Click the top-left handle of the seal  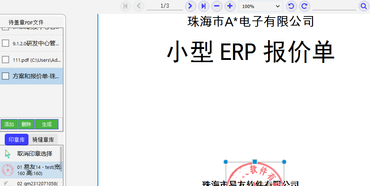click(x=226, y=162)
